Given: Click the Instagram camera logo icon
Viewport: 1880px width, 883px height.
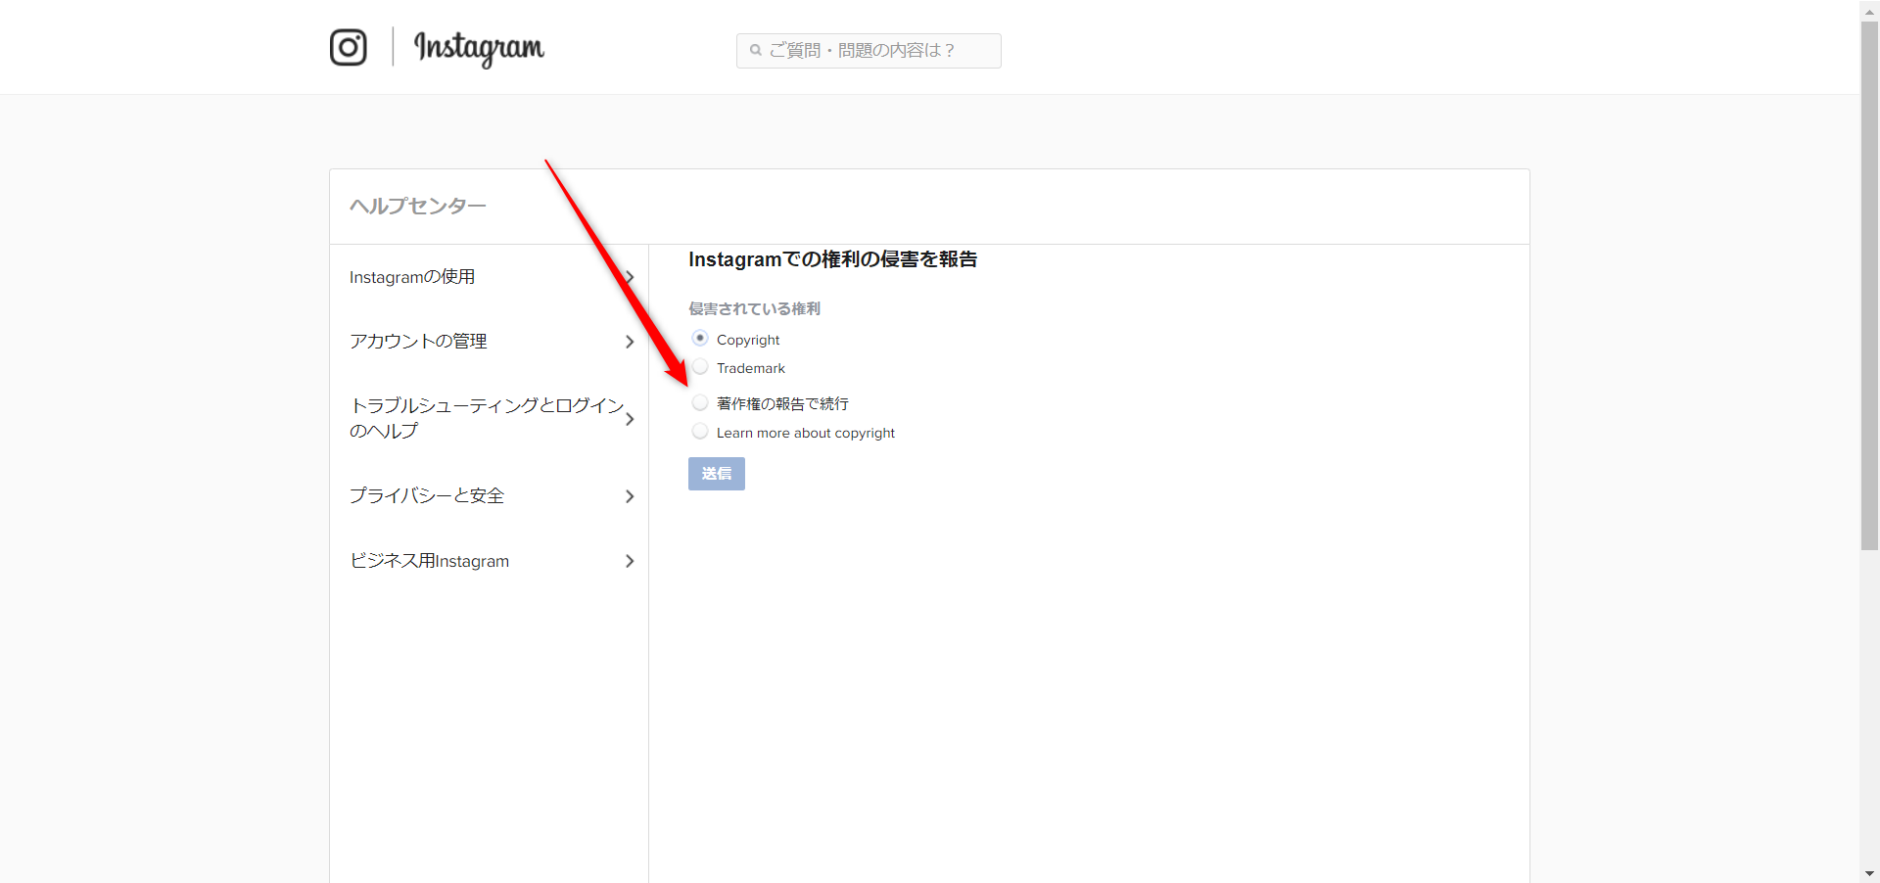Looking at the screenshot, I should (x=348, y=47).
